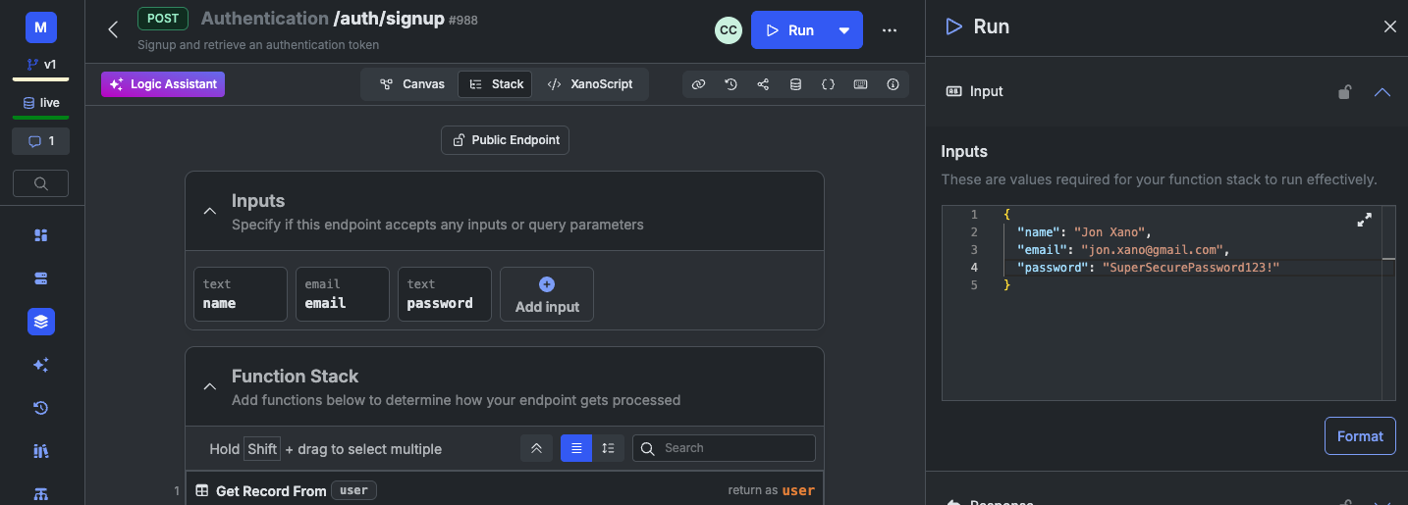Switch to XanoScript view
The image size is (1408, 505).
590,84
